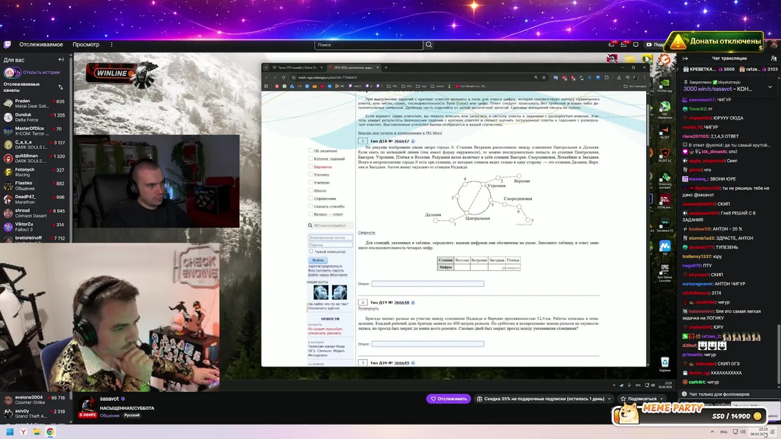Open the Отслеживаемое tab
Viewport: 781px width, 439px height.
pos(41,45)
